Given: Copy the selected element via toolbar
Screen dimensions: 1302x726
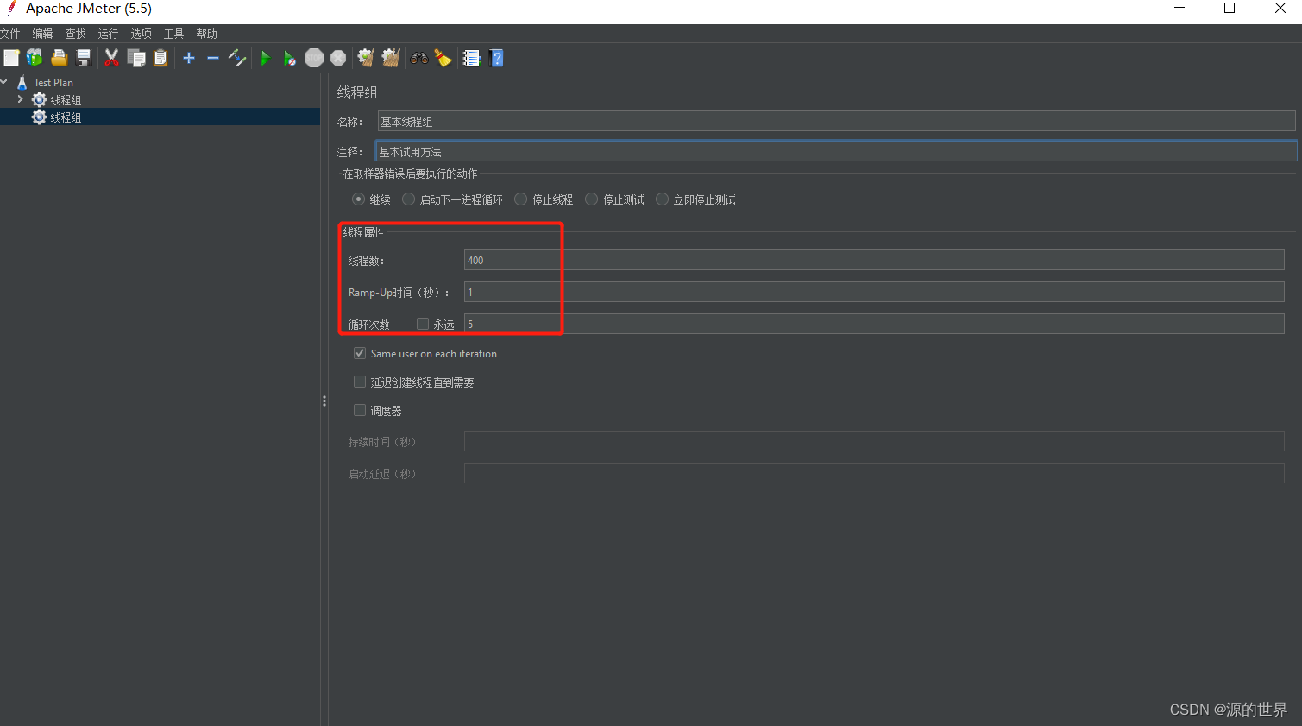Looking at the screenshot, I should click(136, 58).
